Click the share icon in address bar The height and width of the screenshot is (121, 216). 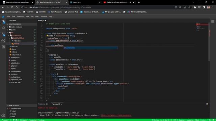[x=185, y=7]
